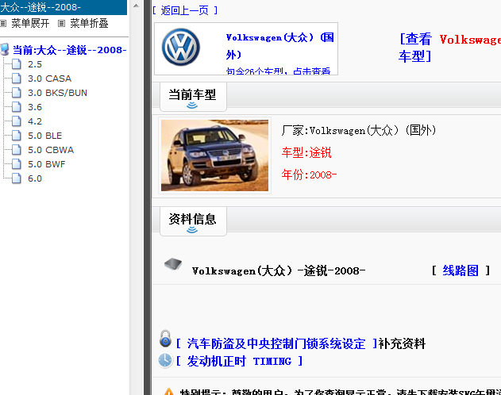Open the 3.0 BKS/BUN engine entry

(x=57, y=93)
